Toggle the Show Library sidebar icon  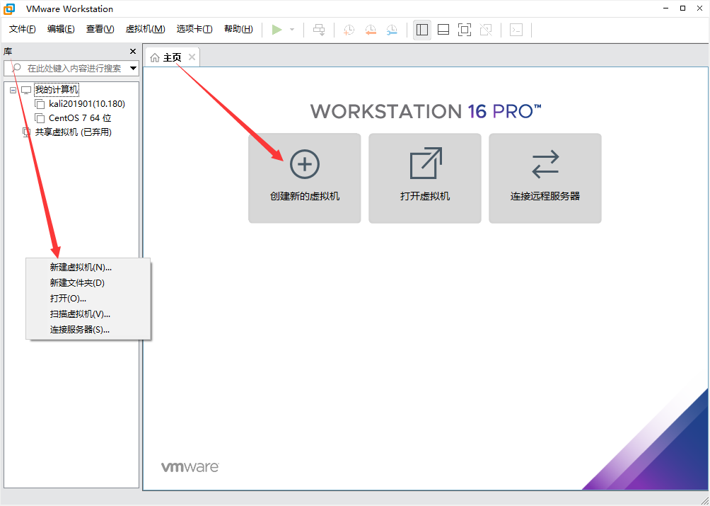pos(422,30)
